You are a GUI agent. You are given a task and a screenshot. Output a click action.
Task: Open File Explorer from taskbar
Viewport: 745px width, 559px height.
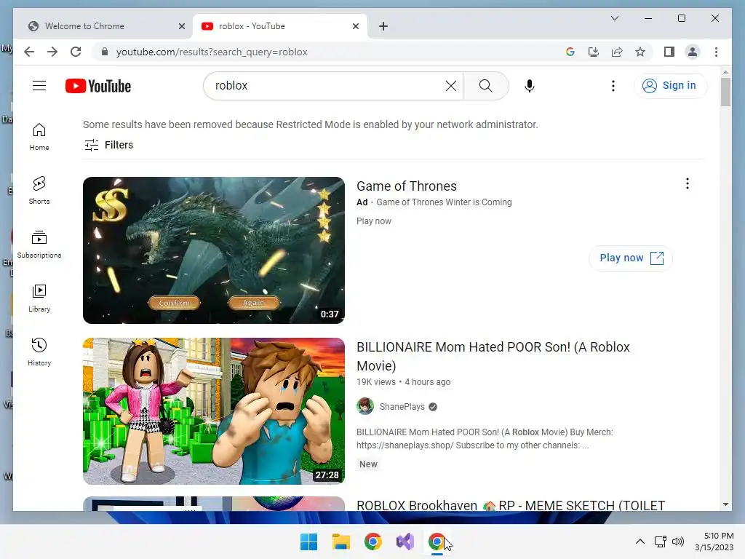[341, 542]
